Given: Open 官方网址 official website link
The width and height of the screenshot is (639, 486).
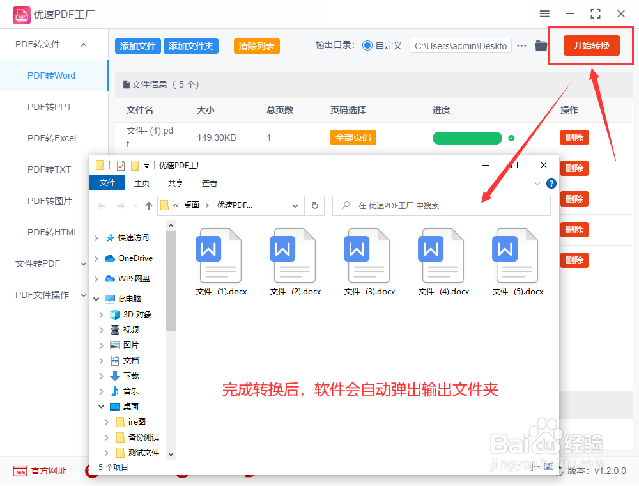Looking at the screenshot, I should (40, 471).
